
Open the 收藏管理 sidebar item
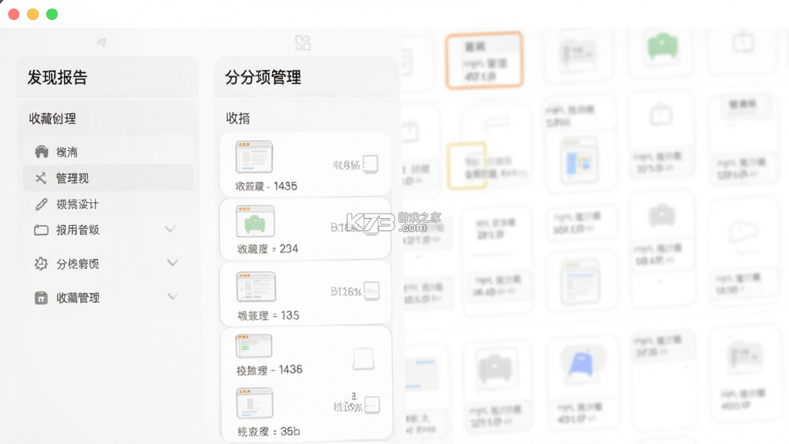108,298
